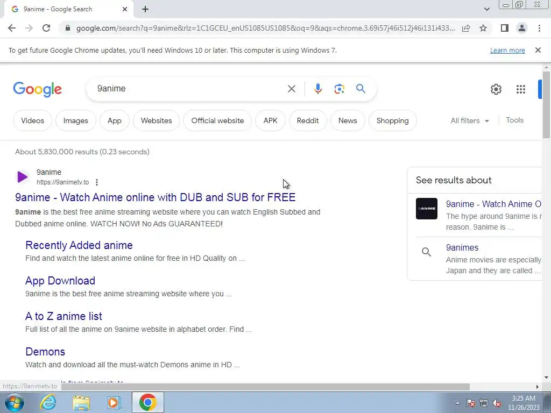Submit search with magnifier icon
551x413 pixels.
(x=361, y=89)
